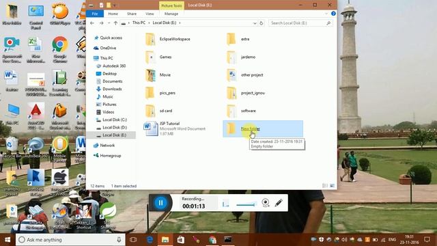Open OneDrive in navigation pane
437x246 pixels.
[x=105, y=48]
